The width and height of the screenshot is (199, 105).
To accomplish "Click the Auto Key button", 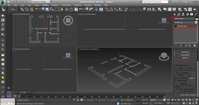I will (x=145, y=100).
